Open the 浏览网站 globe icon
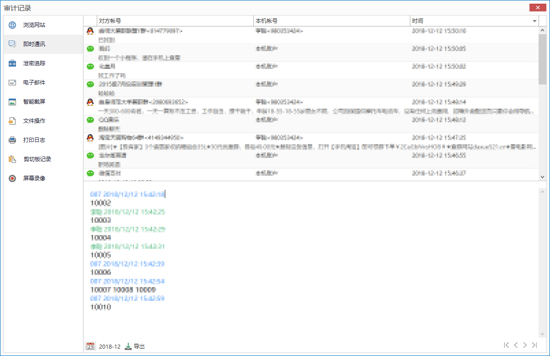The image size is (550, 356). tap(12, 25)
